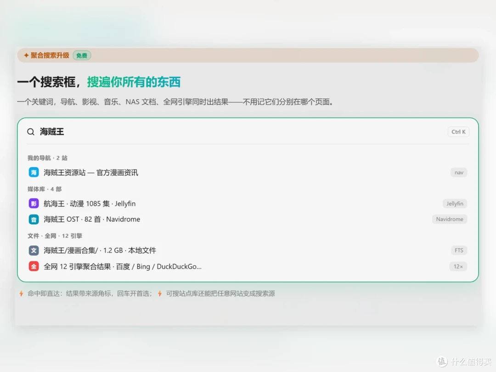Click the nav source badge

[459, 172]
